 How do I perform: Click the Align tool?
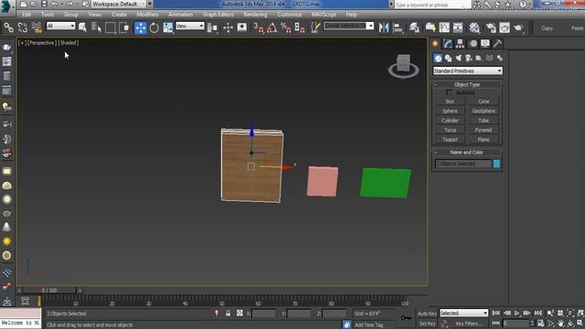click(x=399, y=27)
